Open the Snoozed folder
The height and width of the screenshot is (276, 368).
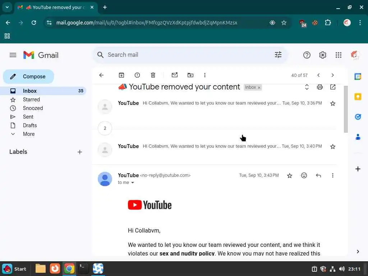tap(33, 108)
